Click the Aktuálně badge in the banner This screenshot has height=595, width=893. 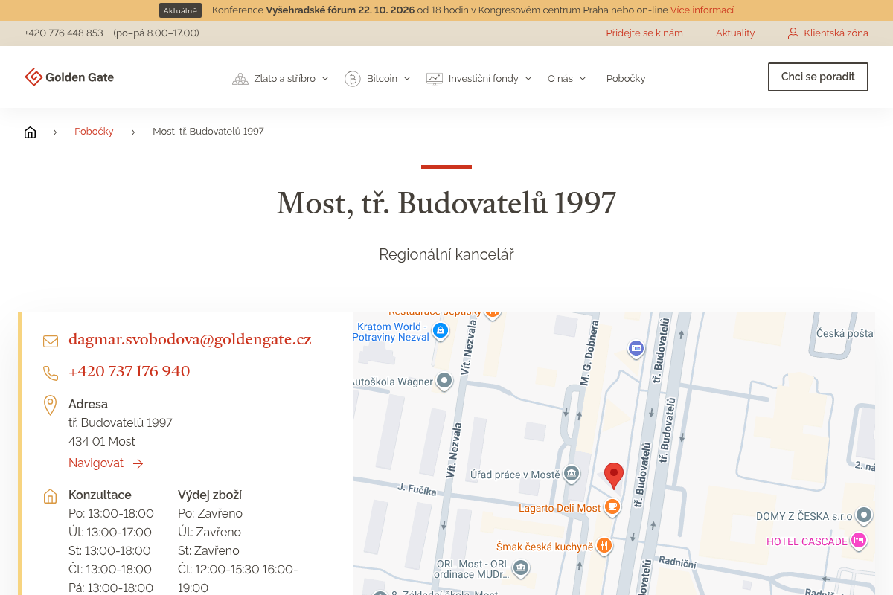pos(180,10)
